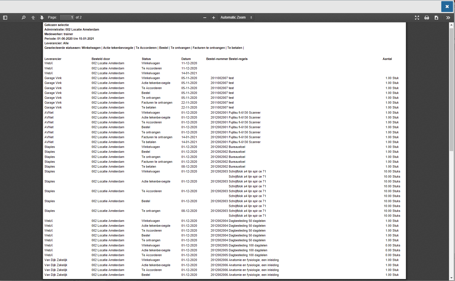Screen dimensions: 455x281
Task: Click the Status column header
Action: [x=146, y=59]
